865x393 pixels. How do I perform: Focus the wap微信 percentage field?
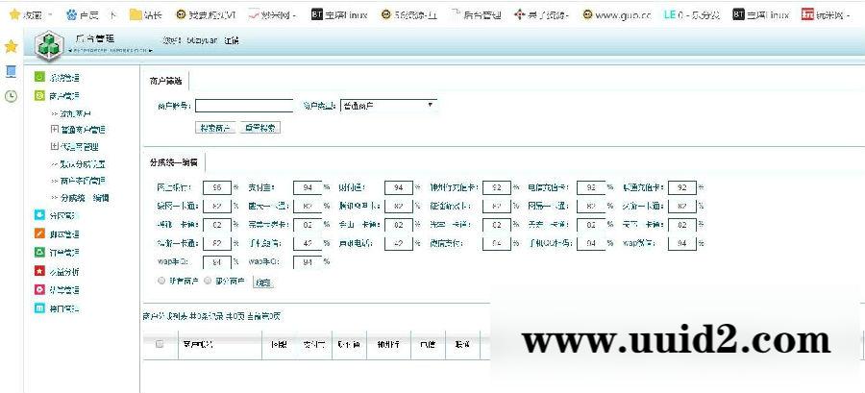(x=681, y=243)
